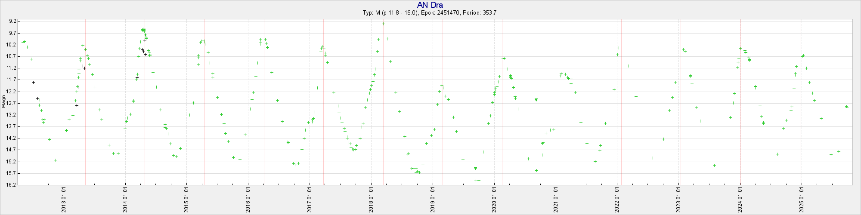Click the 12.7 magnitude tick label
Image resolution: width=861 pixels, height=215 pixels.
coord(12,103)
